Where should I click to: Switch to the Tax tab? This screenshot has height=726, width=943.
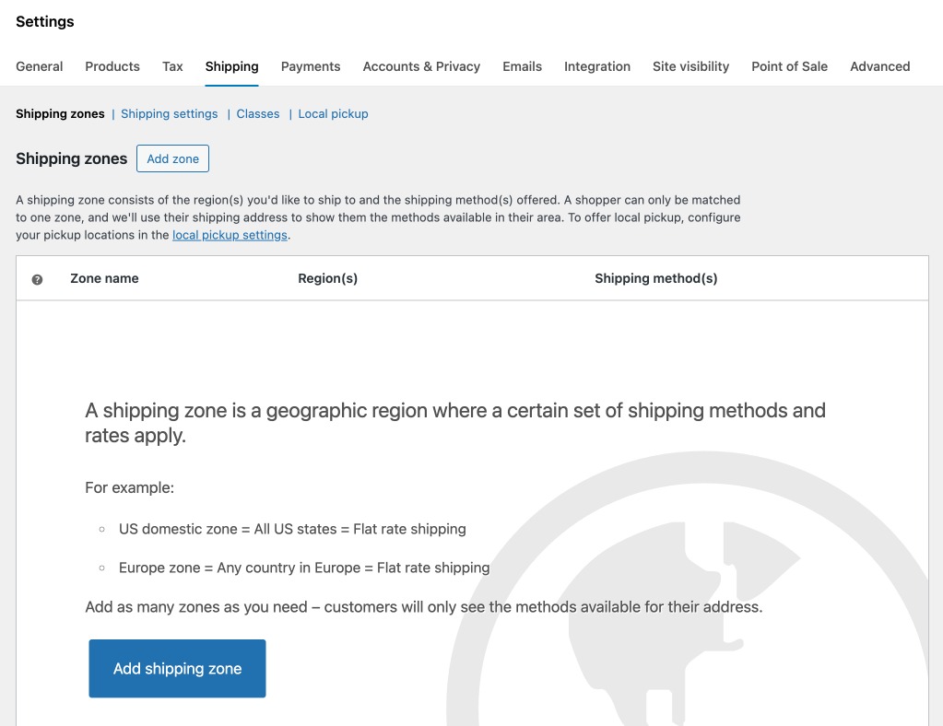click(x=172, y=66)
